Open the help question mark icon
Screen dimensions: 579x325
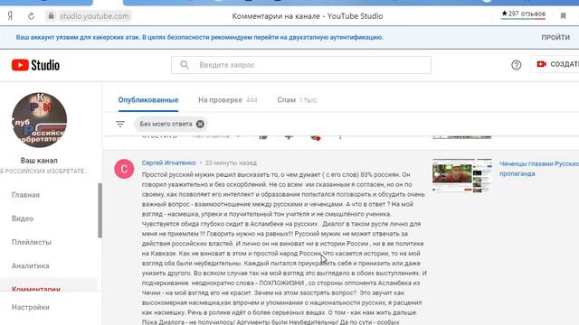coord(517,65)
